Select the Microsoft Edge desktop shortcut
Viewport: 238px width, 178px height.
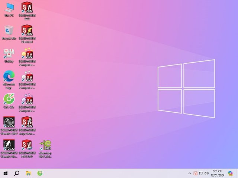9,80
